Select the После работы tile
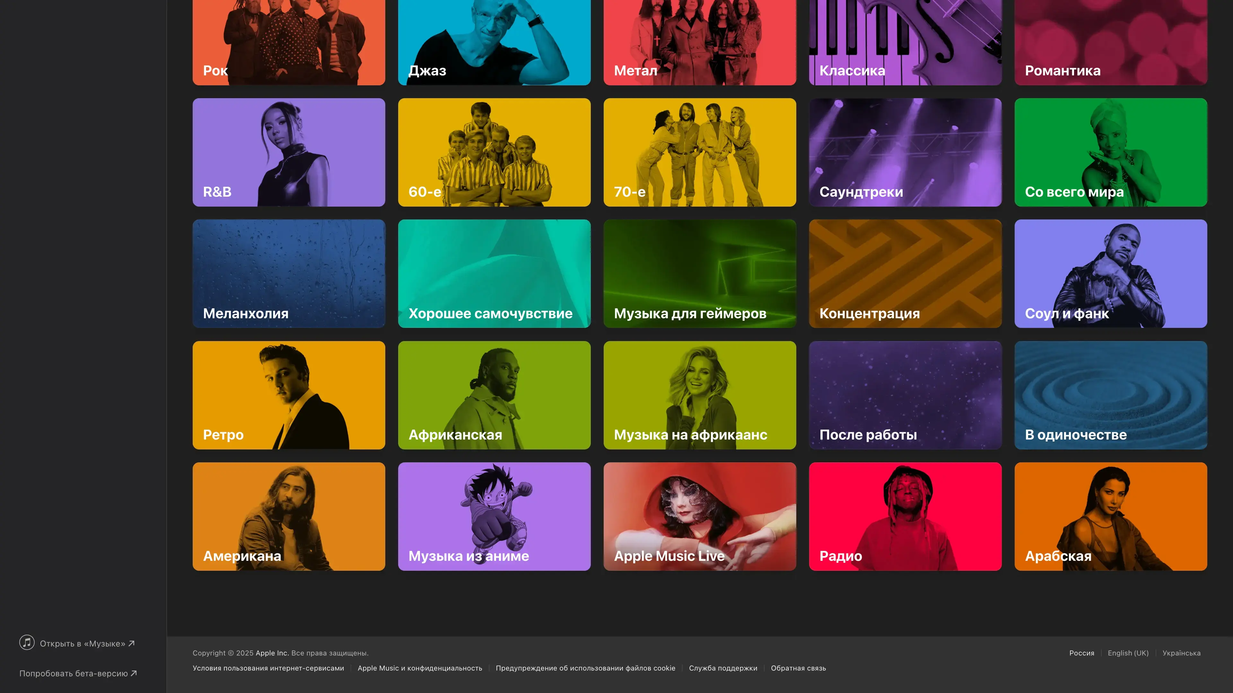Image resolution: width=1233 pixels, height=693 pixels. tap(905, 395)
